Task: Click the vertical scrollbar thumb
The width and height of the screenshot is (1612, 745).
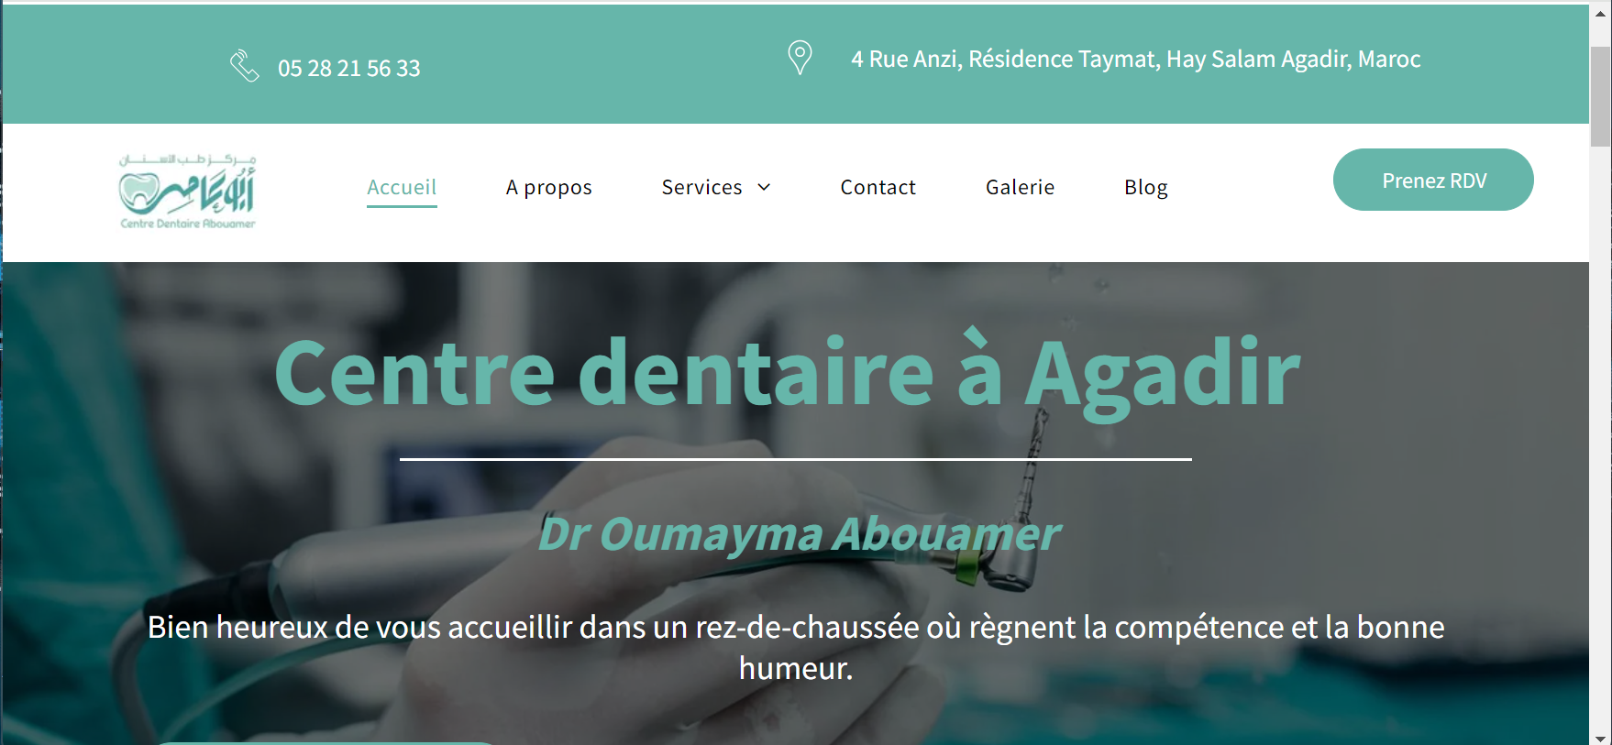Action: pos(1601,96)
